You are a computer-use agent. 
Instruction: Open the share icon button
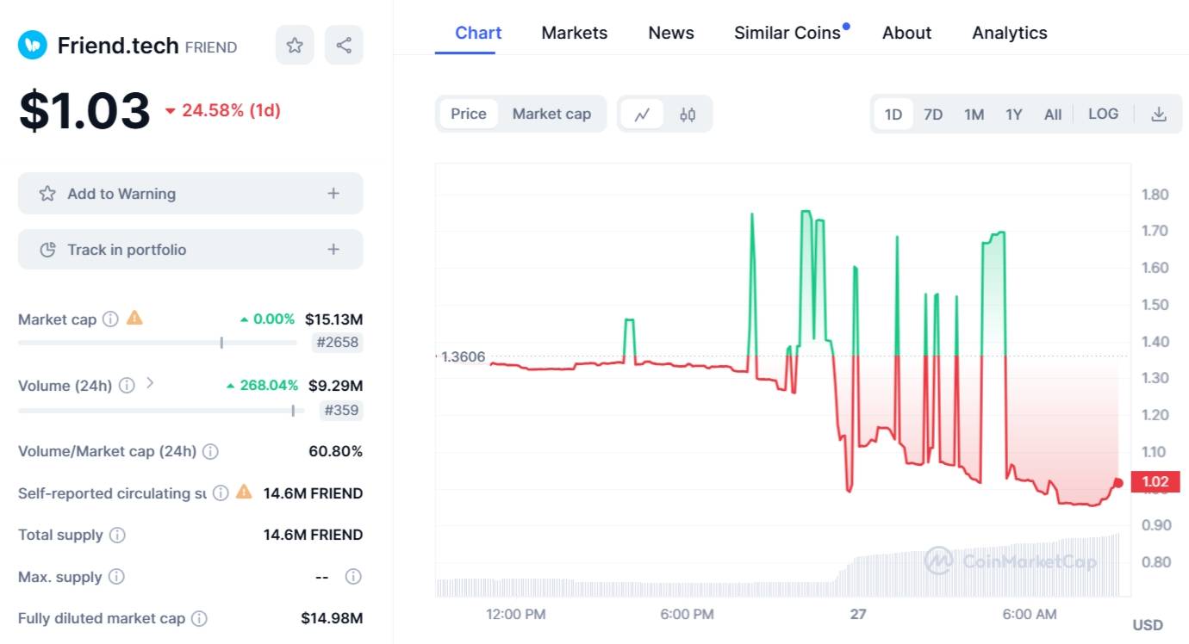click(x=344, y=45)
